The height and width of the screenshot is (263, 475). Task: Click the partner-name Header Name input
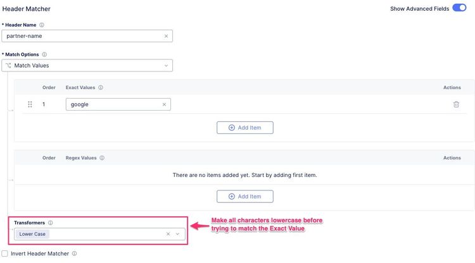82,36
